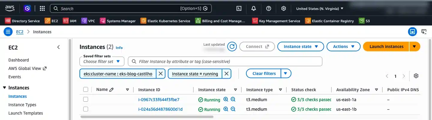Image resolution: width=432 pixels, height=120 pixels.
Task: Open the blue panel icon at top right
Action: pos(412,31)
